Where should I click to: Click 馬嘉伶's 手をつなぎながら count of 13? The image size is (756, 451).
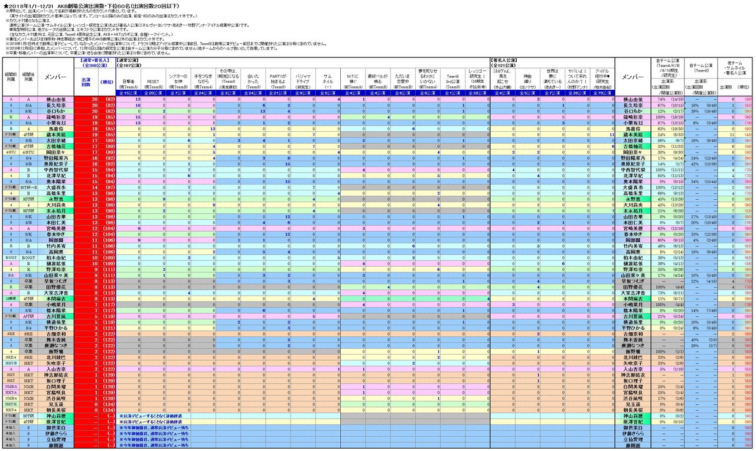click(203, 128)
